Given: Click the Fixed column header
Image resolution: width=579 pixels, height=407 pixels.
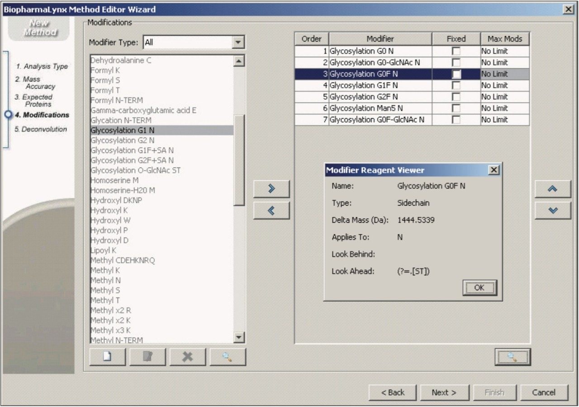Looking at the screenshot, I should click(x=456, y=39).
